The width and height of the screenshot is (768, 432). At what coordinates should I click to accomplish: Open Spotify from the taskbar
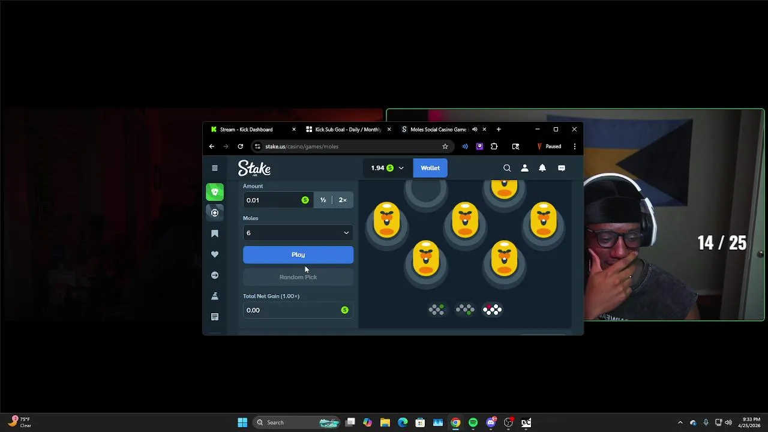click(x=473, y=422)
